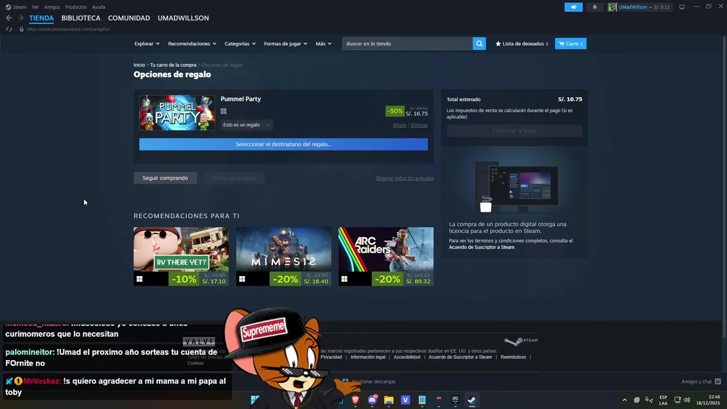Show hidden system tray icons
This screenshot has width=727, height=409.
(625, 400)
